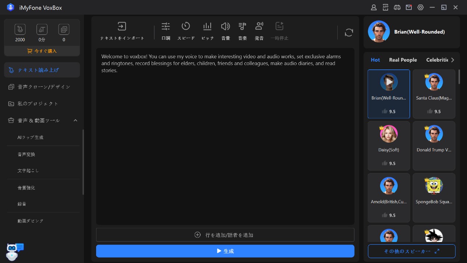This screenshot has height=263, width=467.
Task: Switch to the Celebrities tab
Action: (x=437, y=60)
